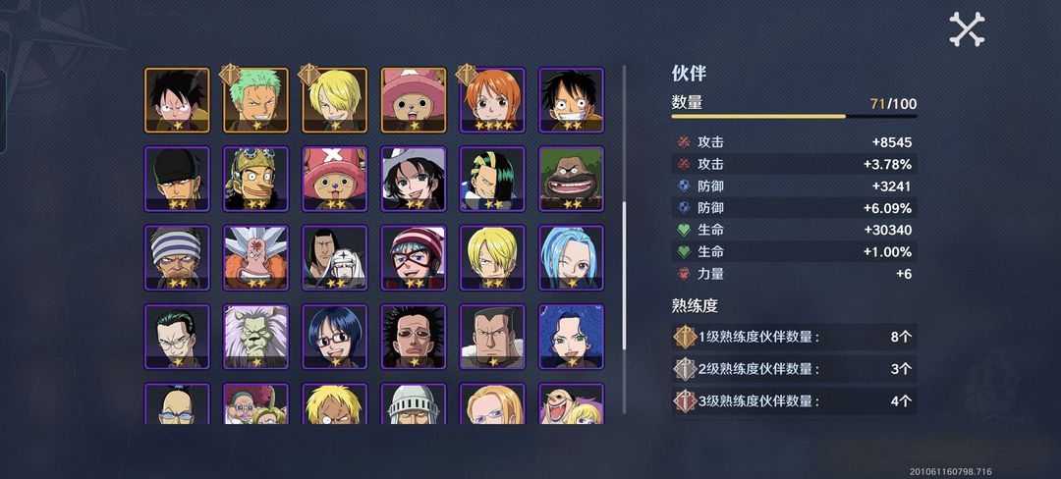This screenshot has height=479, width=1061.
Task: Click the sword icon beside 攻击 +8545
Action: coord(684,142)
